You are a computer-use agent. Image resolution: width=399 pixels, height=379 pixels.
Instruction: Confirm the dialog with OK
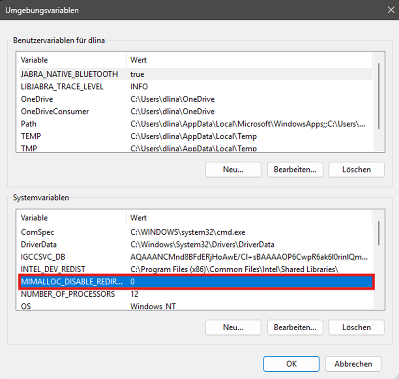pyautogui.click(x=291, y=364)
